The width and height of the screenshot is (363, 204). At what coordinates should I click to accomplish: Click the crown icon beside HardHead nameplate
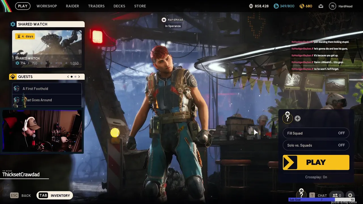164,20
